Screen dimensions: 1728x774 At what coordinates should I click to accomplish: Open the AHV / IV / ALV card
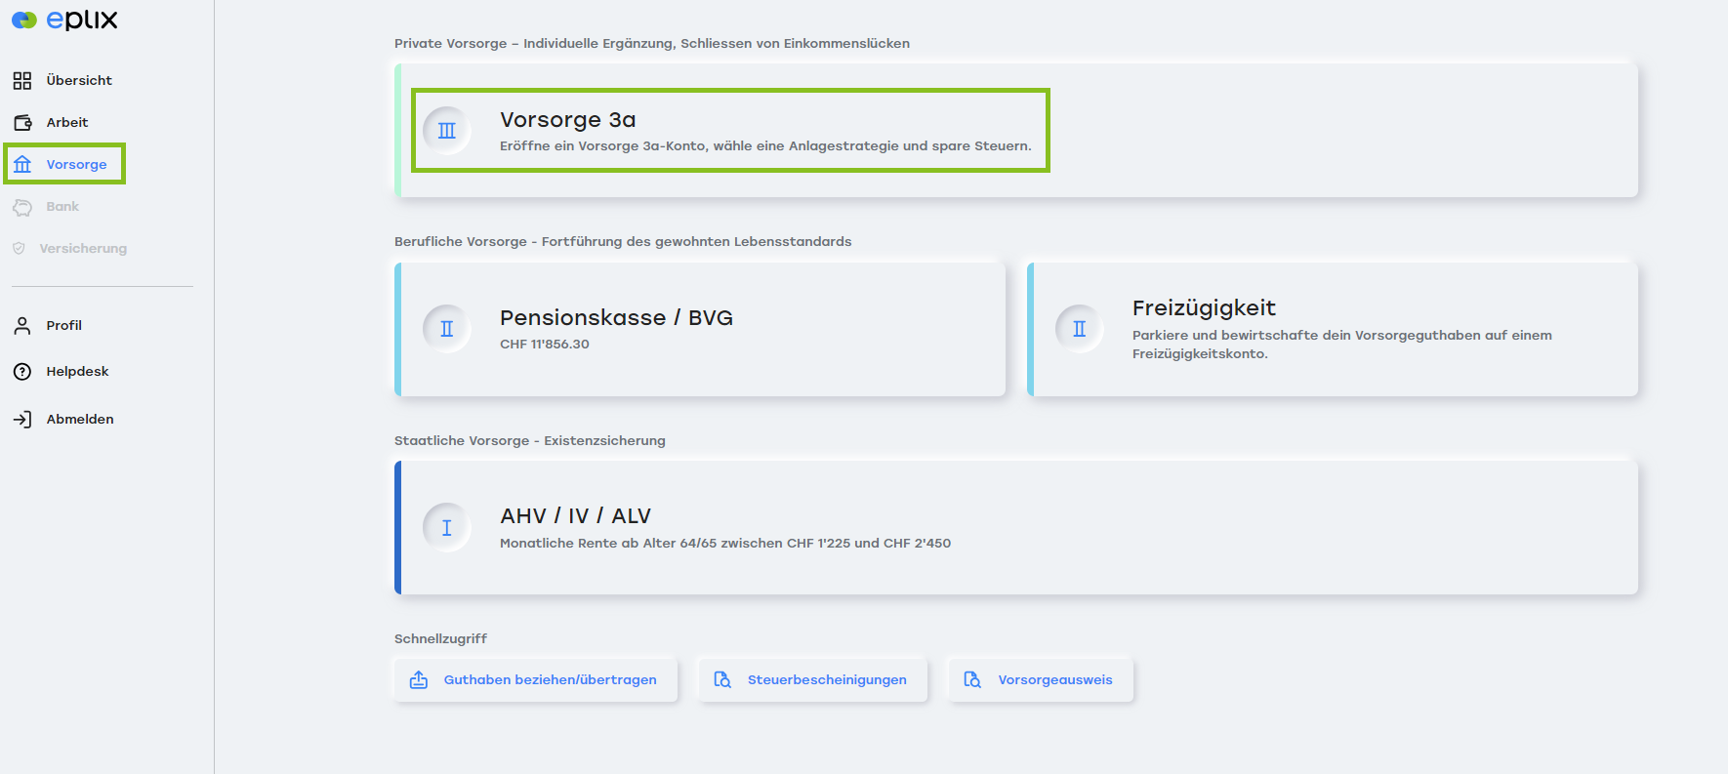click(1016, 527)
